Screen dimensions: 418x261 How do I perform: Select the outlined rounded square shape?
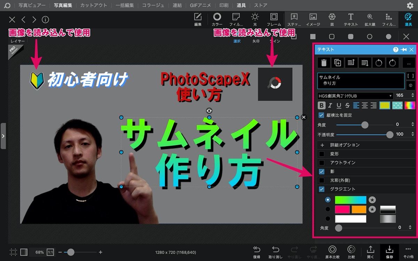pos(332,37)
